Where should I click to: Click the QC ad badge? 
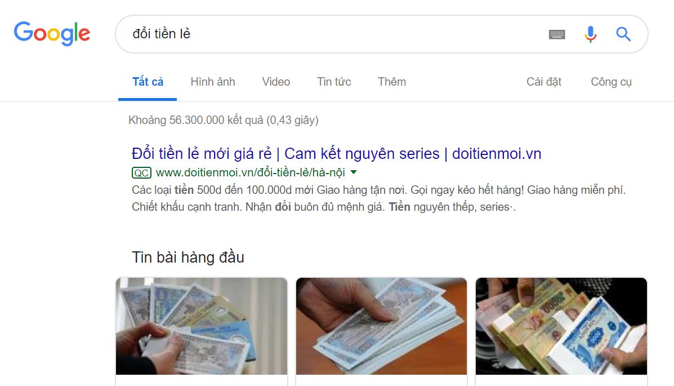(x=141, y=173)
